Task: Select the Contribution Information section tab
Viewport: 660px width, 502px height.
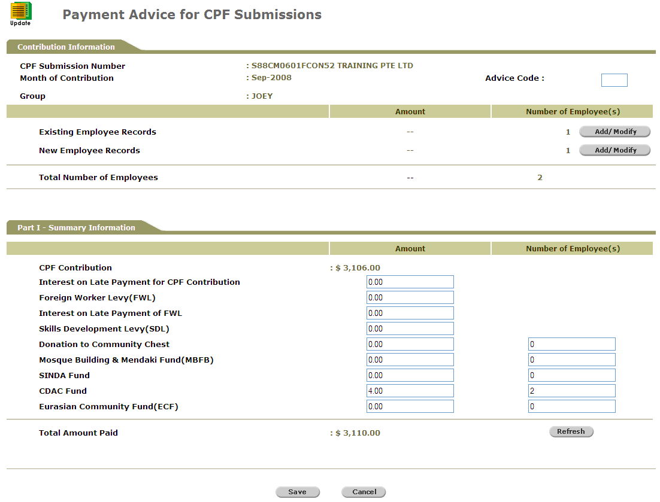Action: coord(66,47)
